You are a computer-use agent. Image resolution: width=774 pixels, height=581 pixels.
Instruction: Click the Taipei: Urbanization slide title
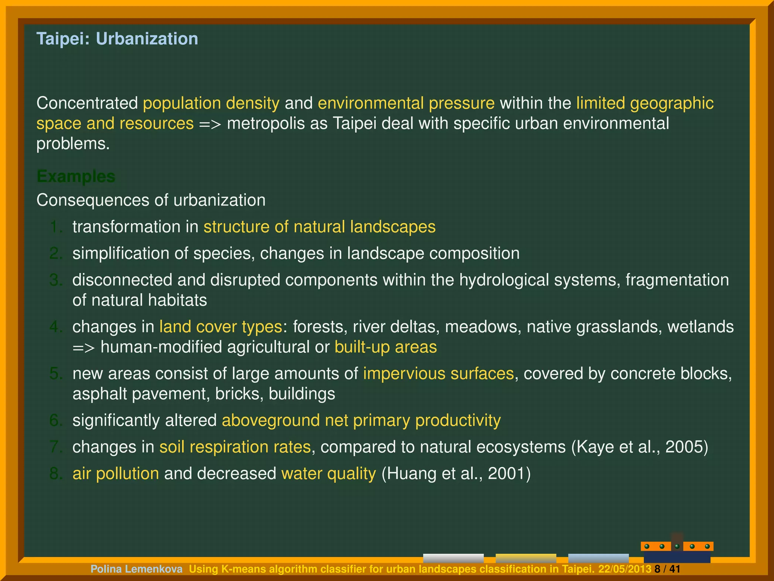[x=117, y=39]
